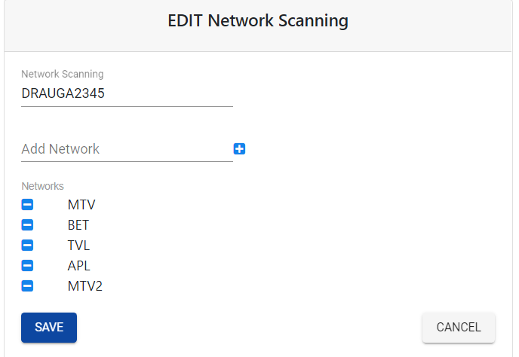The width and height of the screenshot is (519, 357).
Task: Remove the MTV network
Action: 27,205
